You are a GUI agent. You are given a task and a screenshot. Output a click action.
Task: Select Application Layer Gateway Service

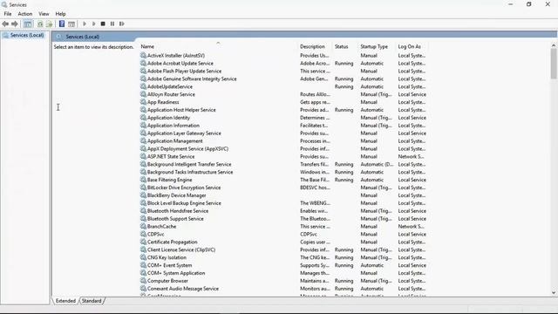[184, 133]
